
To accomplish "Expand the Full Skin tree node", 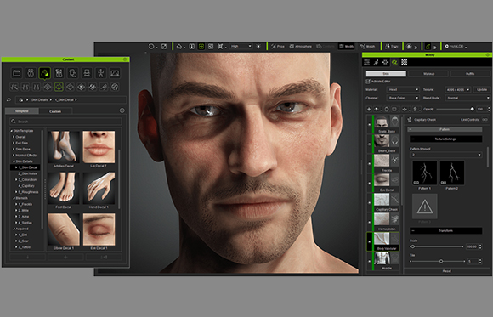I will pyautogui.click(x=14, y=143).
